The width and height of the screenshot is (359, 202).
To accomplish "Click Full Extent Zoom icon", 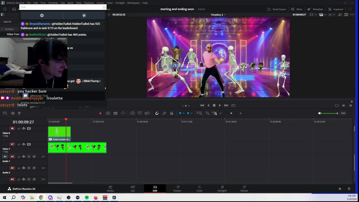I will (199, 113).
